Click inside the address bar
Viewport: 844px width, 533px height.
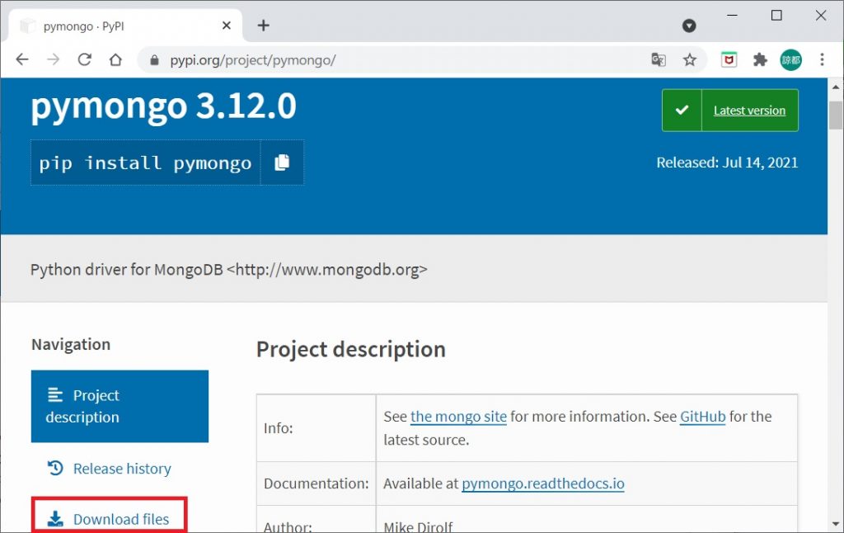click(x=330, y=59)
